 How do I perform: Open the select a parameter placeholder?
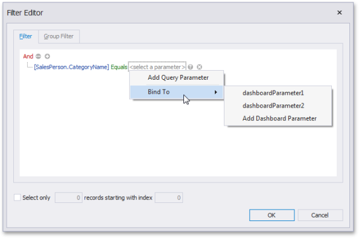pyautogui.click(x=157, y=67)
